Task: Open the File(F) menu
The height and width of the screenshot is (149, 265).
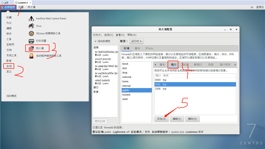Action: pos(97,35)
